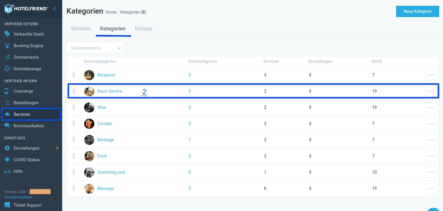Click the Neue Kategorie button
This screenshot has height=211, width=443.
(x=418, y=11)
